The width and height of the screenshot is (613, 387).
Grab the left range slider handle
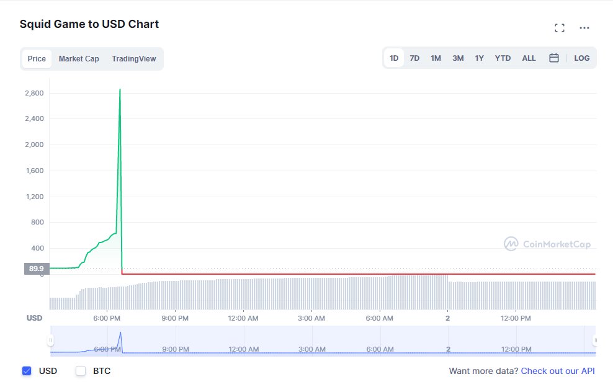point(50,340)
